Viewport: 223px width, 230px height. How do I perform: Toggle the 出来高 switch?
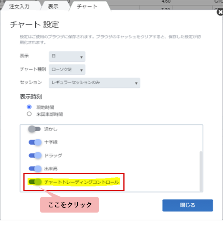click(35, 169)
